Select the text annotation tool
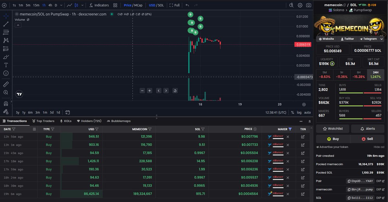388x202 pixels. click(6, 65)
